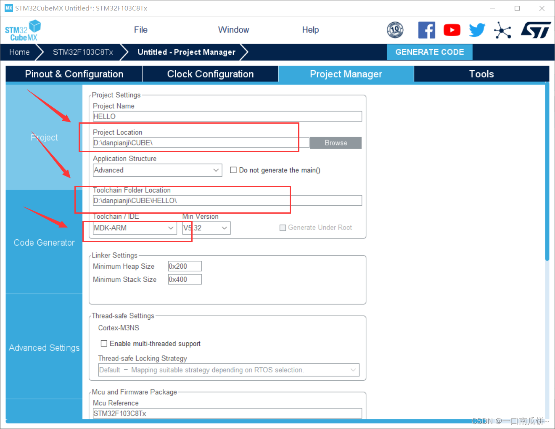The width and height of the screenshot is (555, 429).
Task: Open the Toolchain / IDE MDK-ARM dropdown
Action: pyautogui.click(x=135, y=228)
